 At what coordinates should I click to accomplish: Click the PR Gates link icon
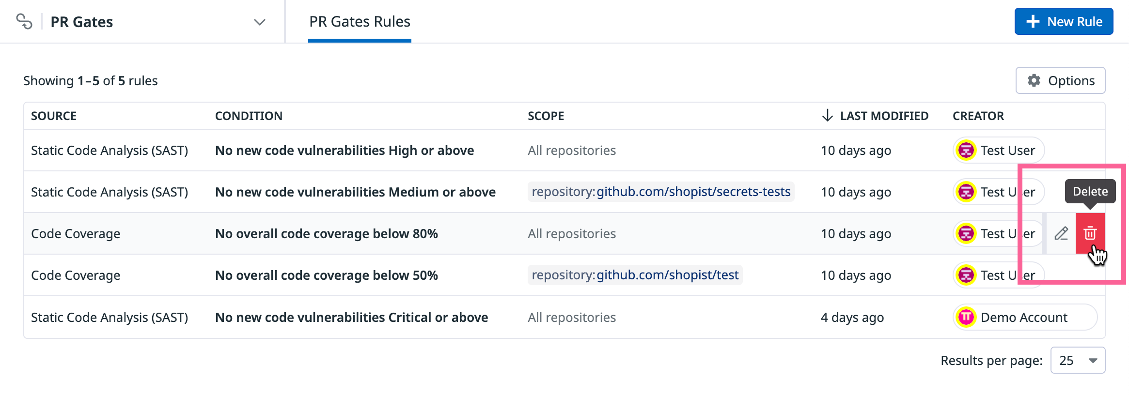(24, 22)
